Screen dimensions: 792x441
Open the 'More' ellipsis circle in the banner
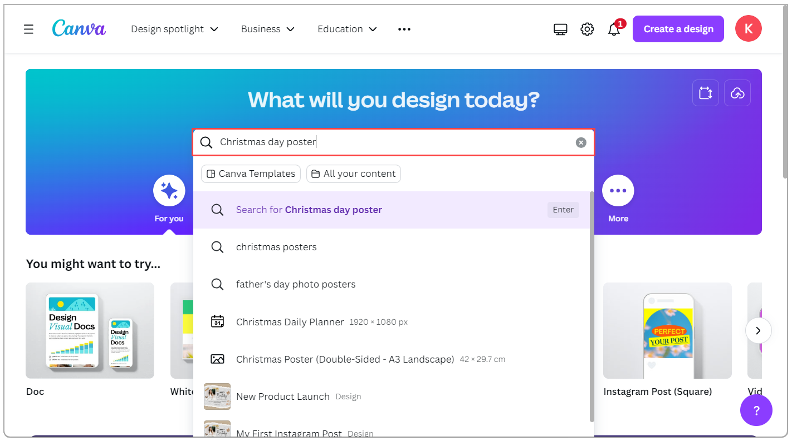618,190
